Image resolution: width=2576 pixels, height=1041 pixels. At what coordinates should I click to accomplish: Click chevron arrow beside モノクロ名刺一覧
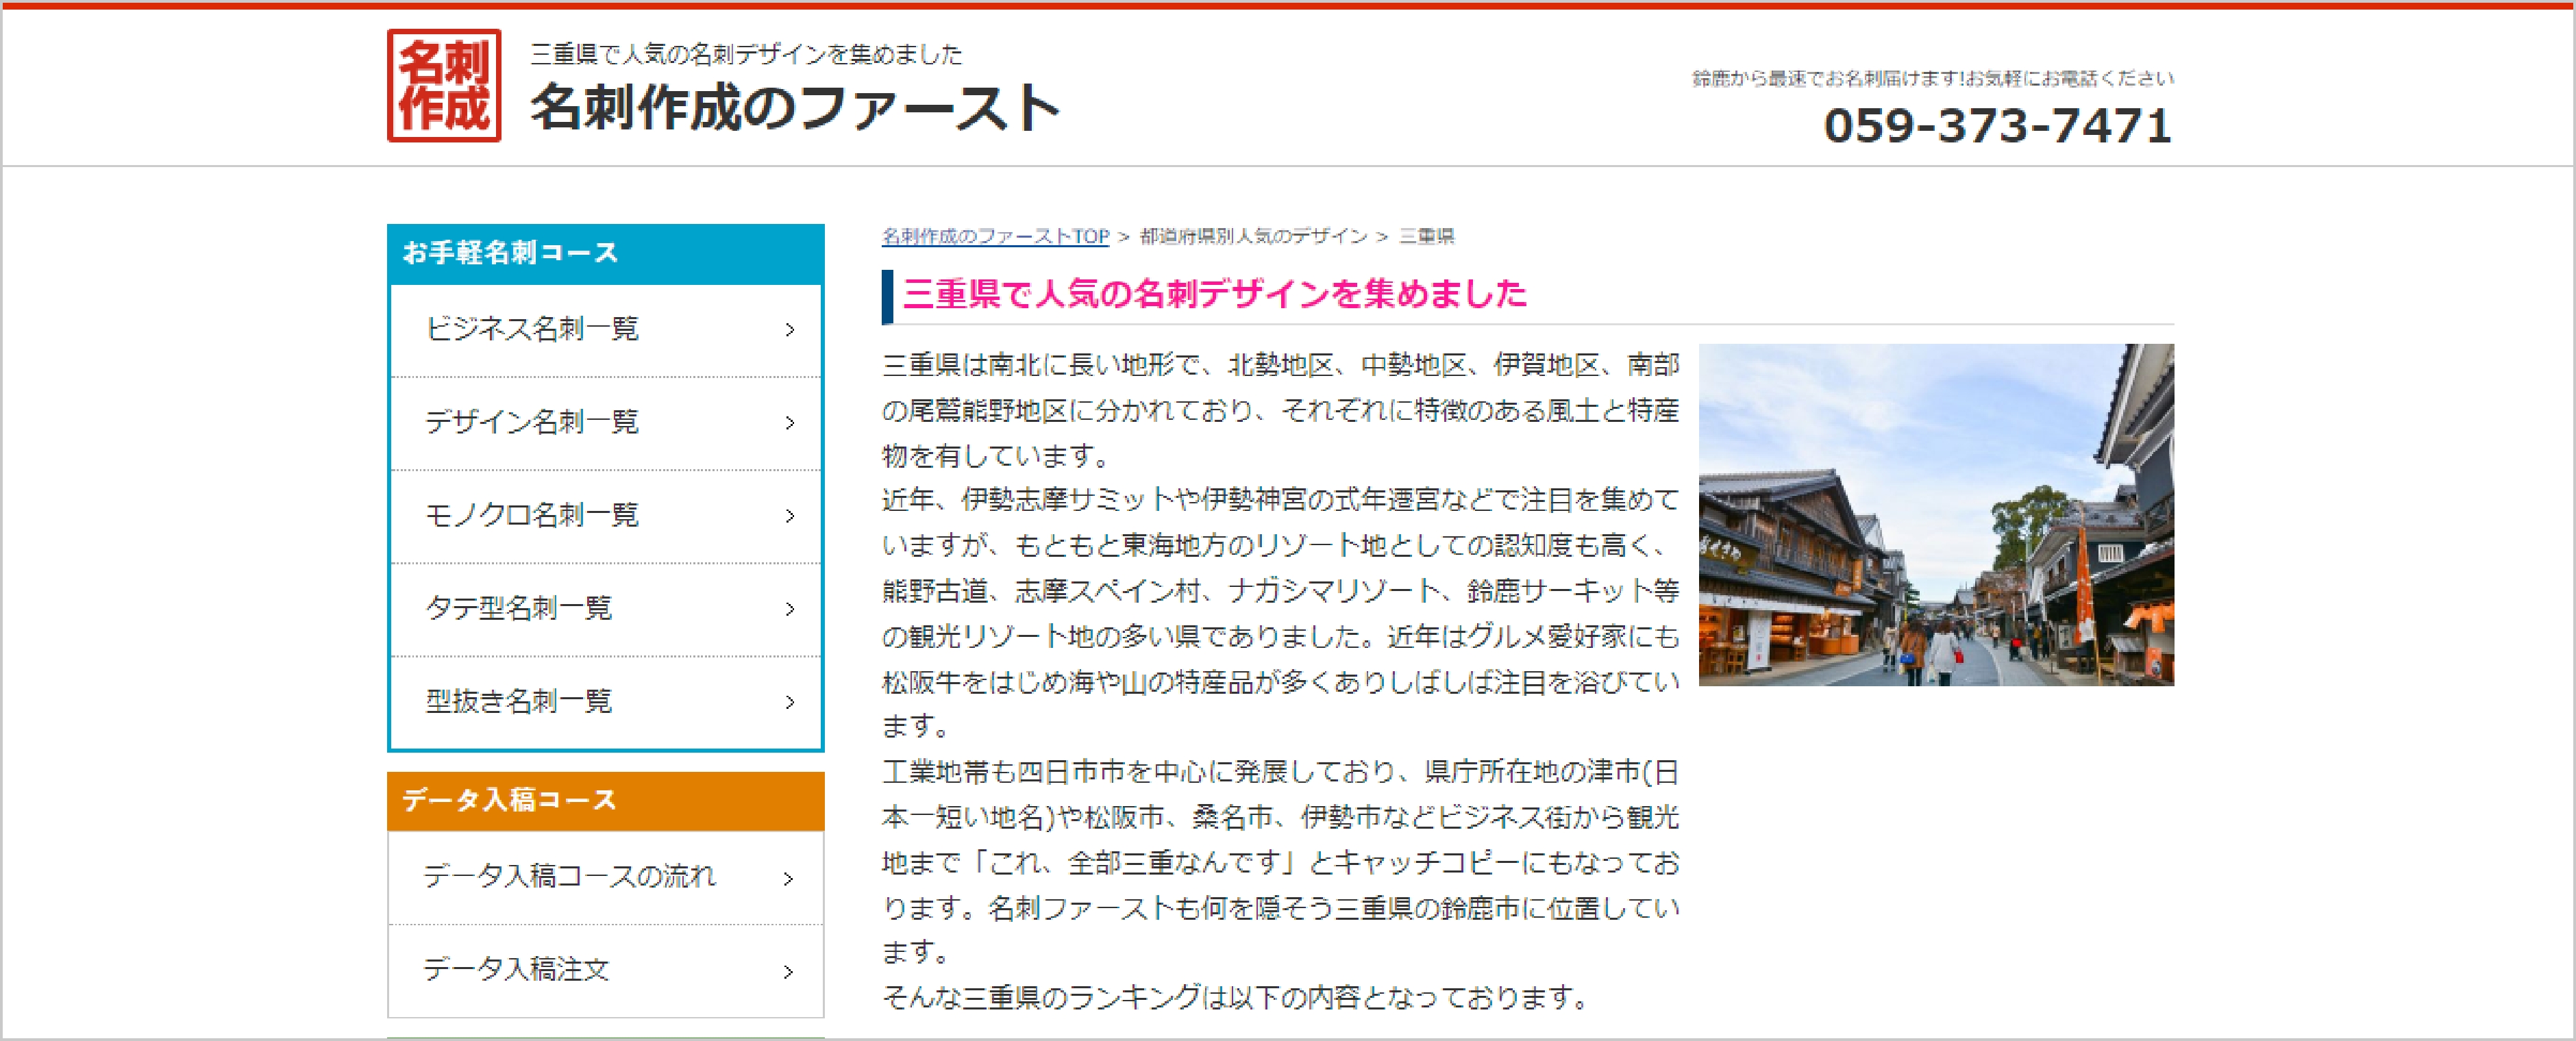[790, 516]
